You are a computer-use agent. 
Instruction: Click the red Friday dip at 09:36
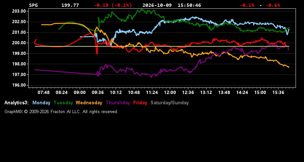click(x=97, y=53)
